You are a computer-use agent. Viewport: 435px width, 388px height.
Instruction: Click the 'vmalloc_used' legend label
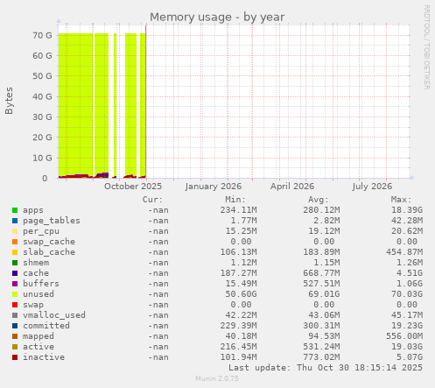pyautogui.click(x=54, y=315)
